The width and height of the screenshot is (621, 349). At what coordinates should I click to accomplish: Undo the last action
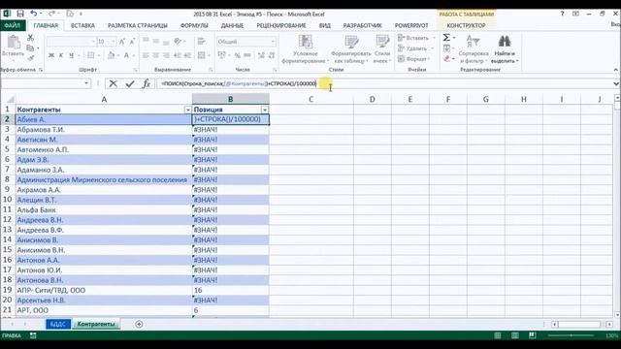point(34,14)
